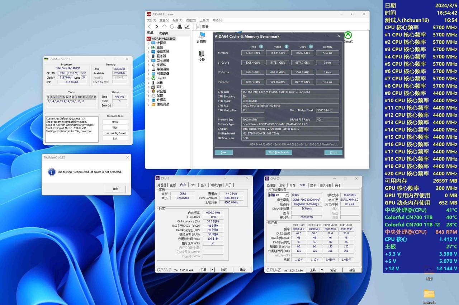This screenshot has height=305, width=459.
Task: Click the info icon next to Read
Action: [261, 46]
